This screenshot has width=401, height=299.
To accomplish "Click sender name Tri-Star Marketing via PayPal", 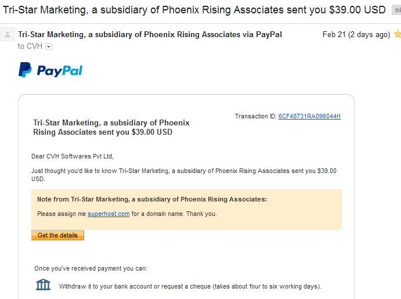I will point(150,34).
